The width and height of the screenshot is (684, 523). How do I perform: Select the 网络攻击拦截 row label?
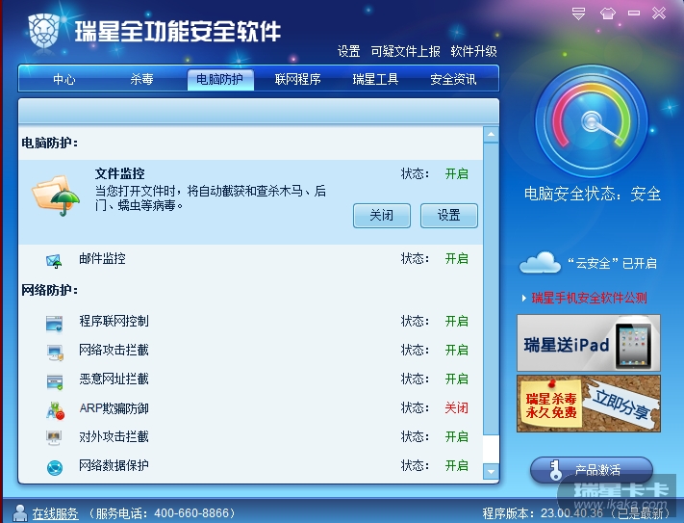(114, 351)
